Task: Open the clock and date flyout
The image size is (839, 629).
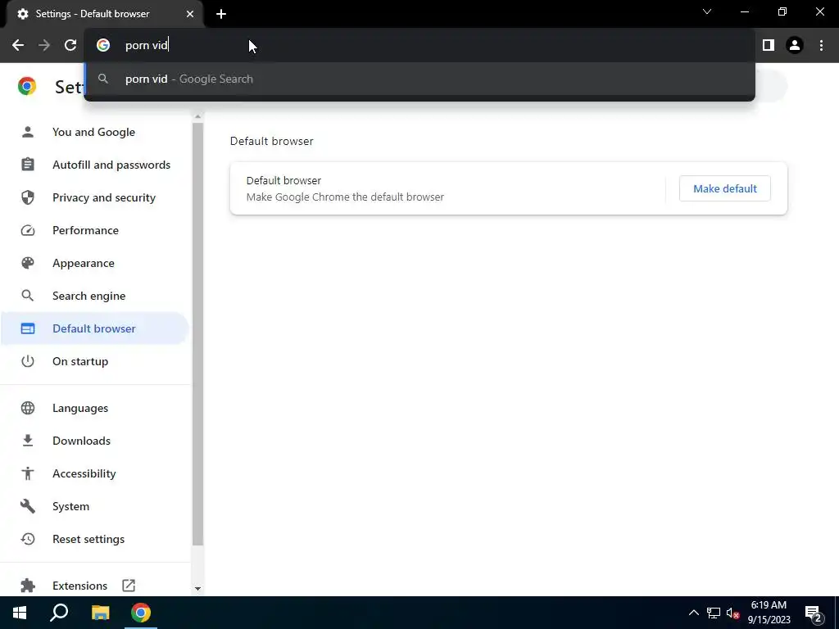Action: pos(769,613)
